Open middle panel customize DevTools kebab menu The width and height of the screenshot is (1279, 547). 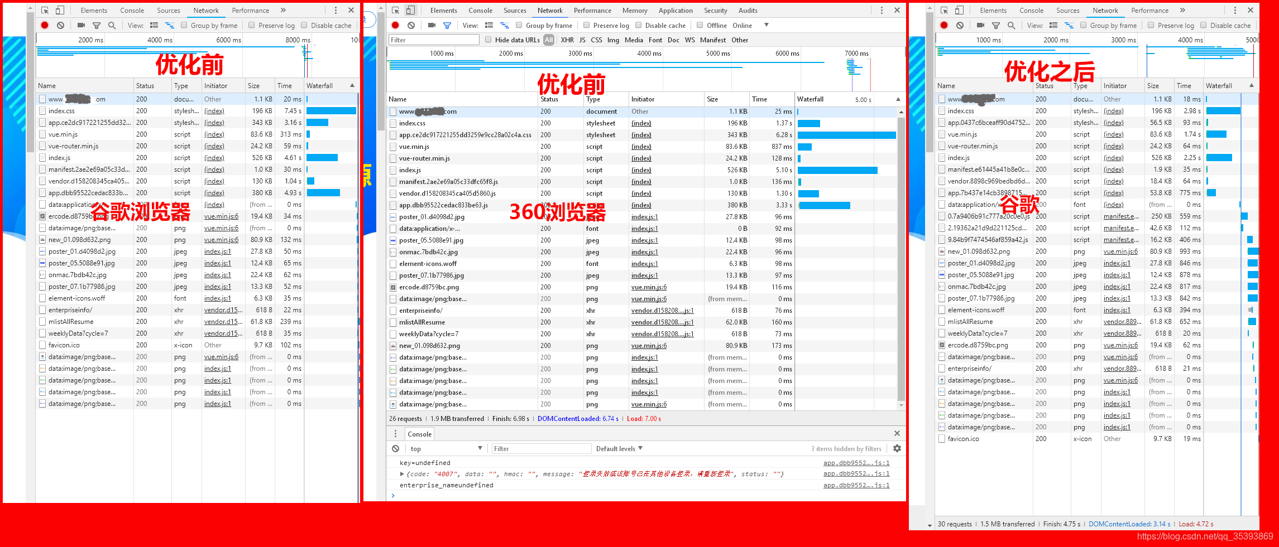point(882,10)
